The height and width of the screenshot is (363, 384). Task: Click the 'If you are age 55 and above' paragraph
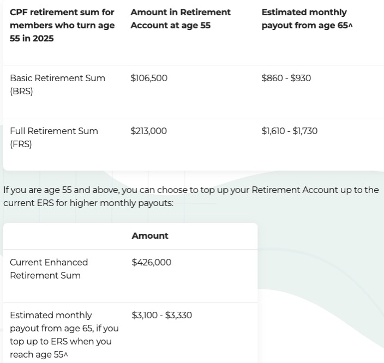point(191,196)
